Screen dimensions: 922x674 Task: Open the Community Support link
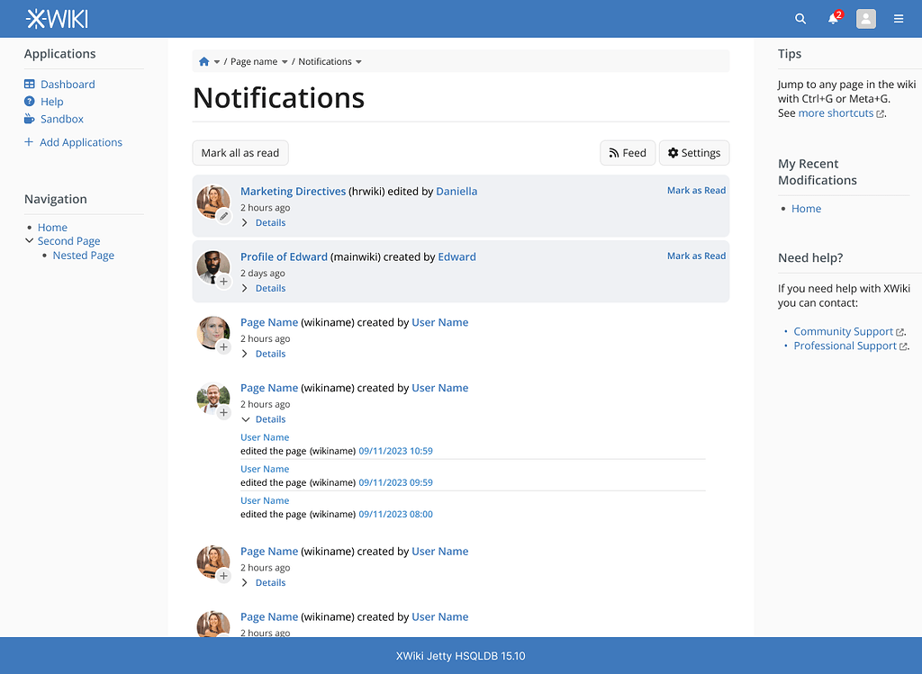843,331
